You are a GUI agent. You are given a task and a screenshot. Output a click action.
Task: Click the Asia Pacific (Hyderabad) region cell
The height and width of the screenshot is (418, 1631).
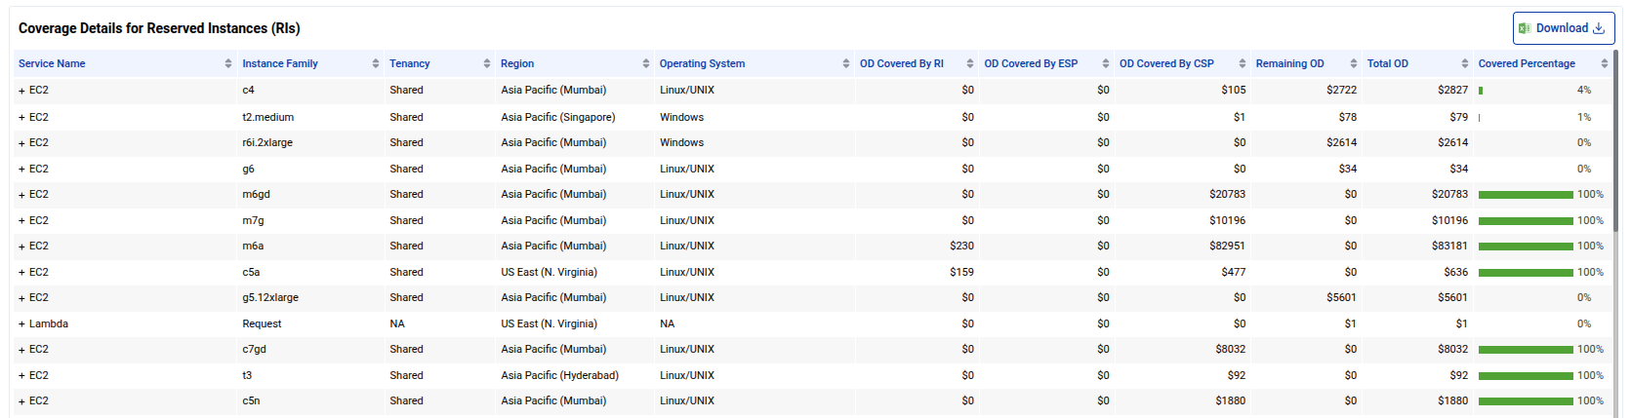tap(559, 375)
